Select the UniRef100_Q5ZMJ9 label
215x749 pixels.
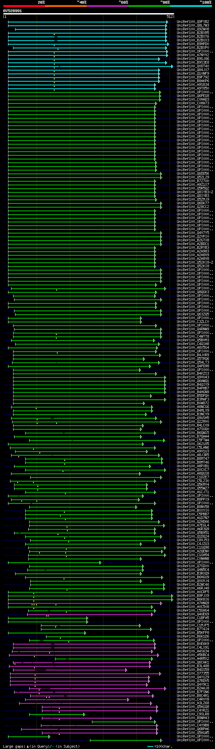[x=193, y=200]
